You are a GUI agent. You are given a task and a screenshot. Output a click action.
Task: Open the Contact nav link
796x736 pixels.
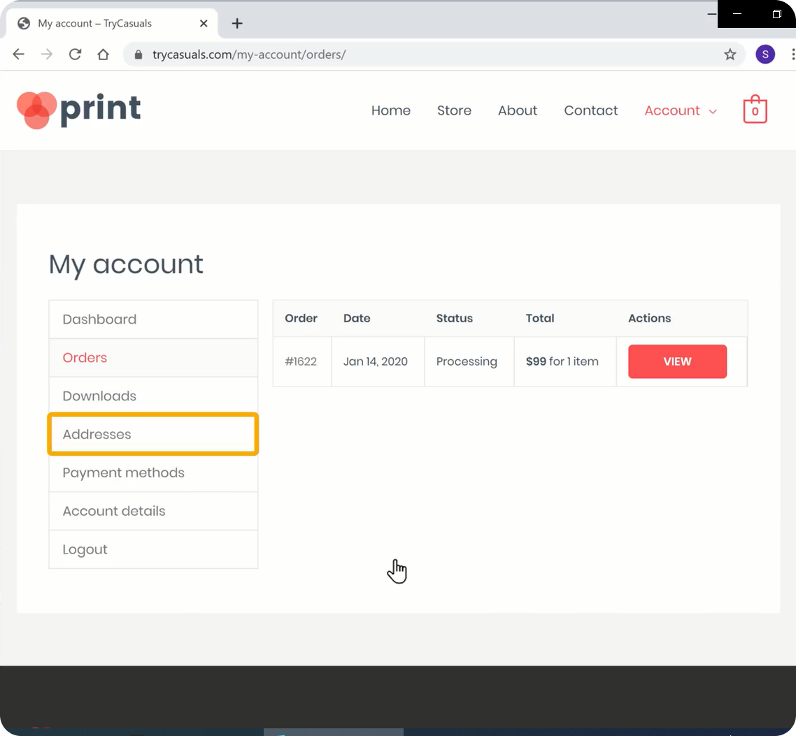(x=591, y=110)
